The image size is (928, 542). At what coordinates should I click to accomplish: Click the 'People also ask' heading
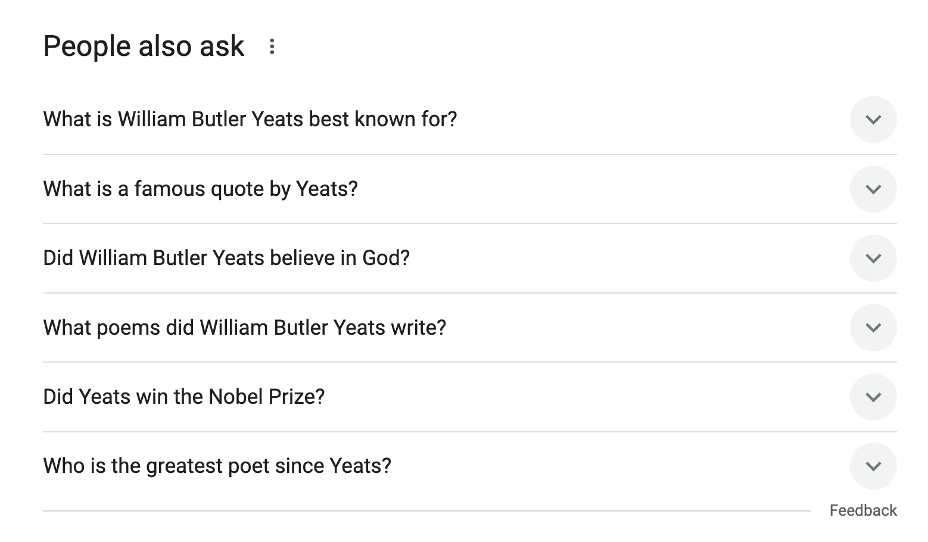pyautogui.click(x=144, y=46)
